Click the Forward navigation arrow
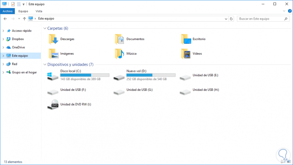Image resolution: width=293 pixels, height=165 pixels. coord(13,19)
